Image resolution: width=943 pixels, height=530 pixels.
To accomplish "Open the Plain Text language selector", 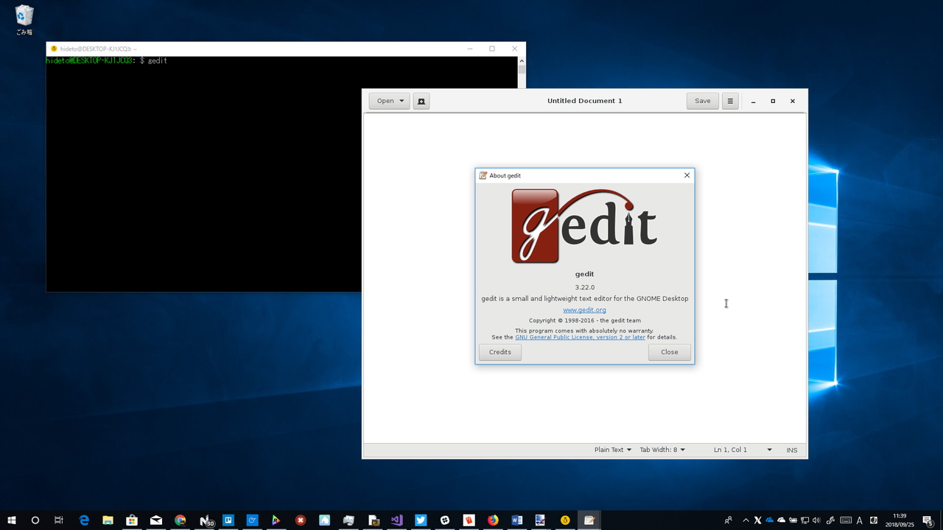I will pyautogui.click(x=611, y=450).
